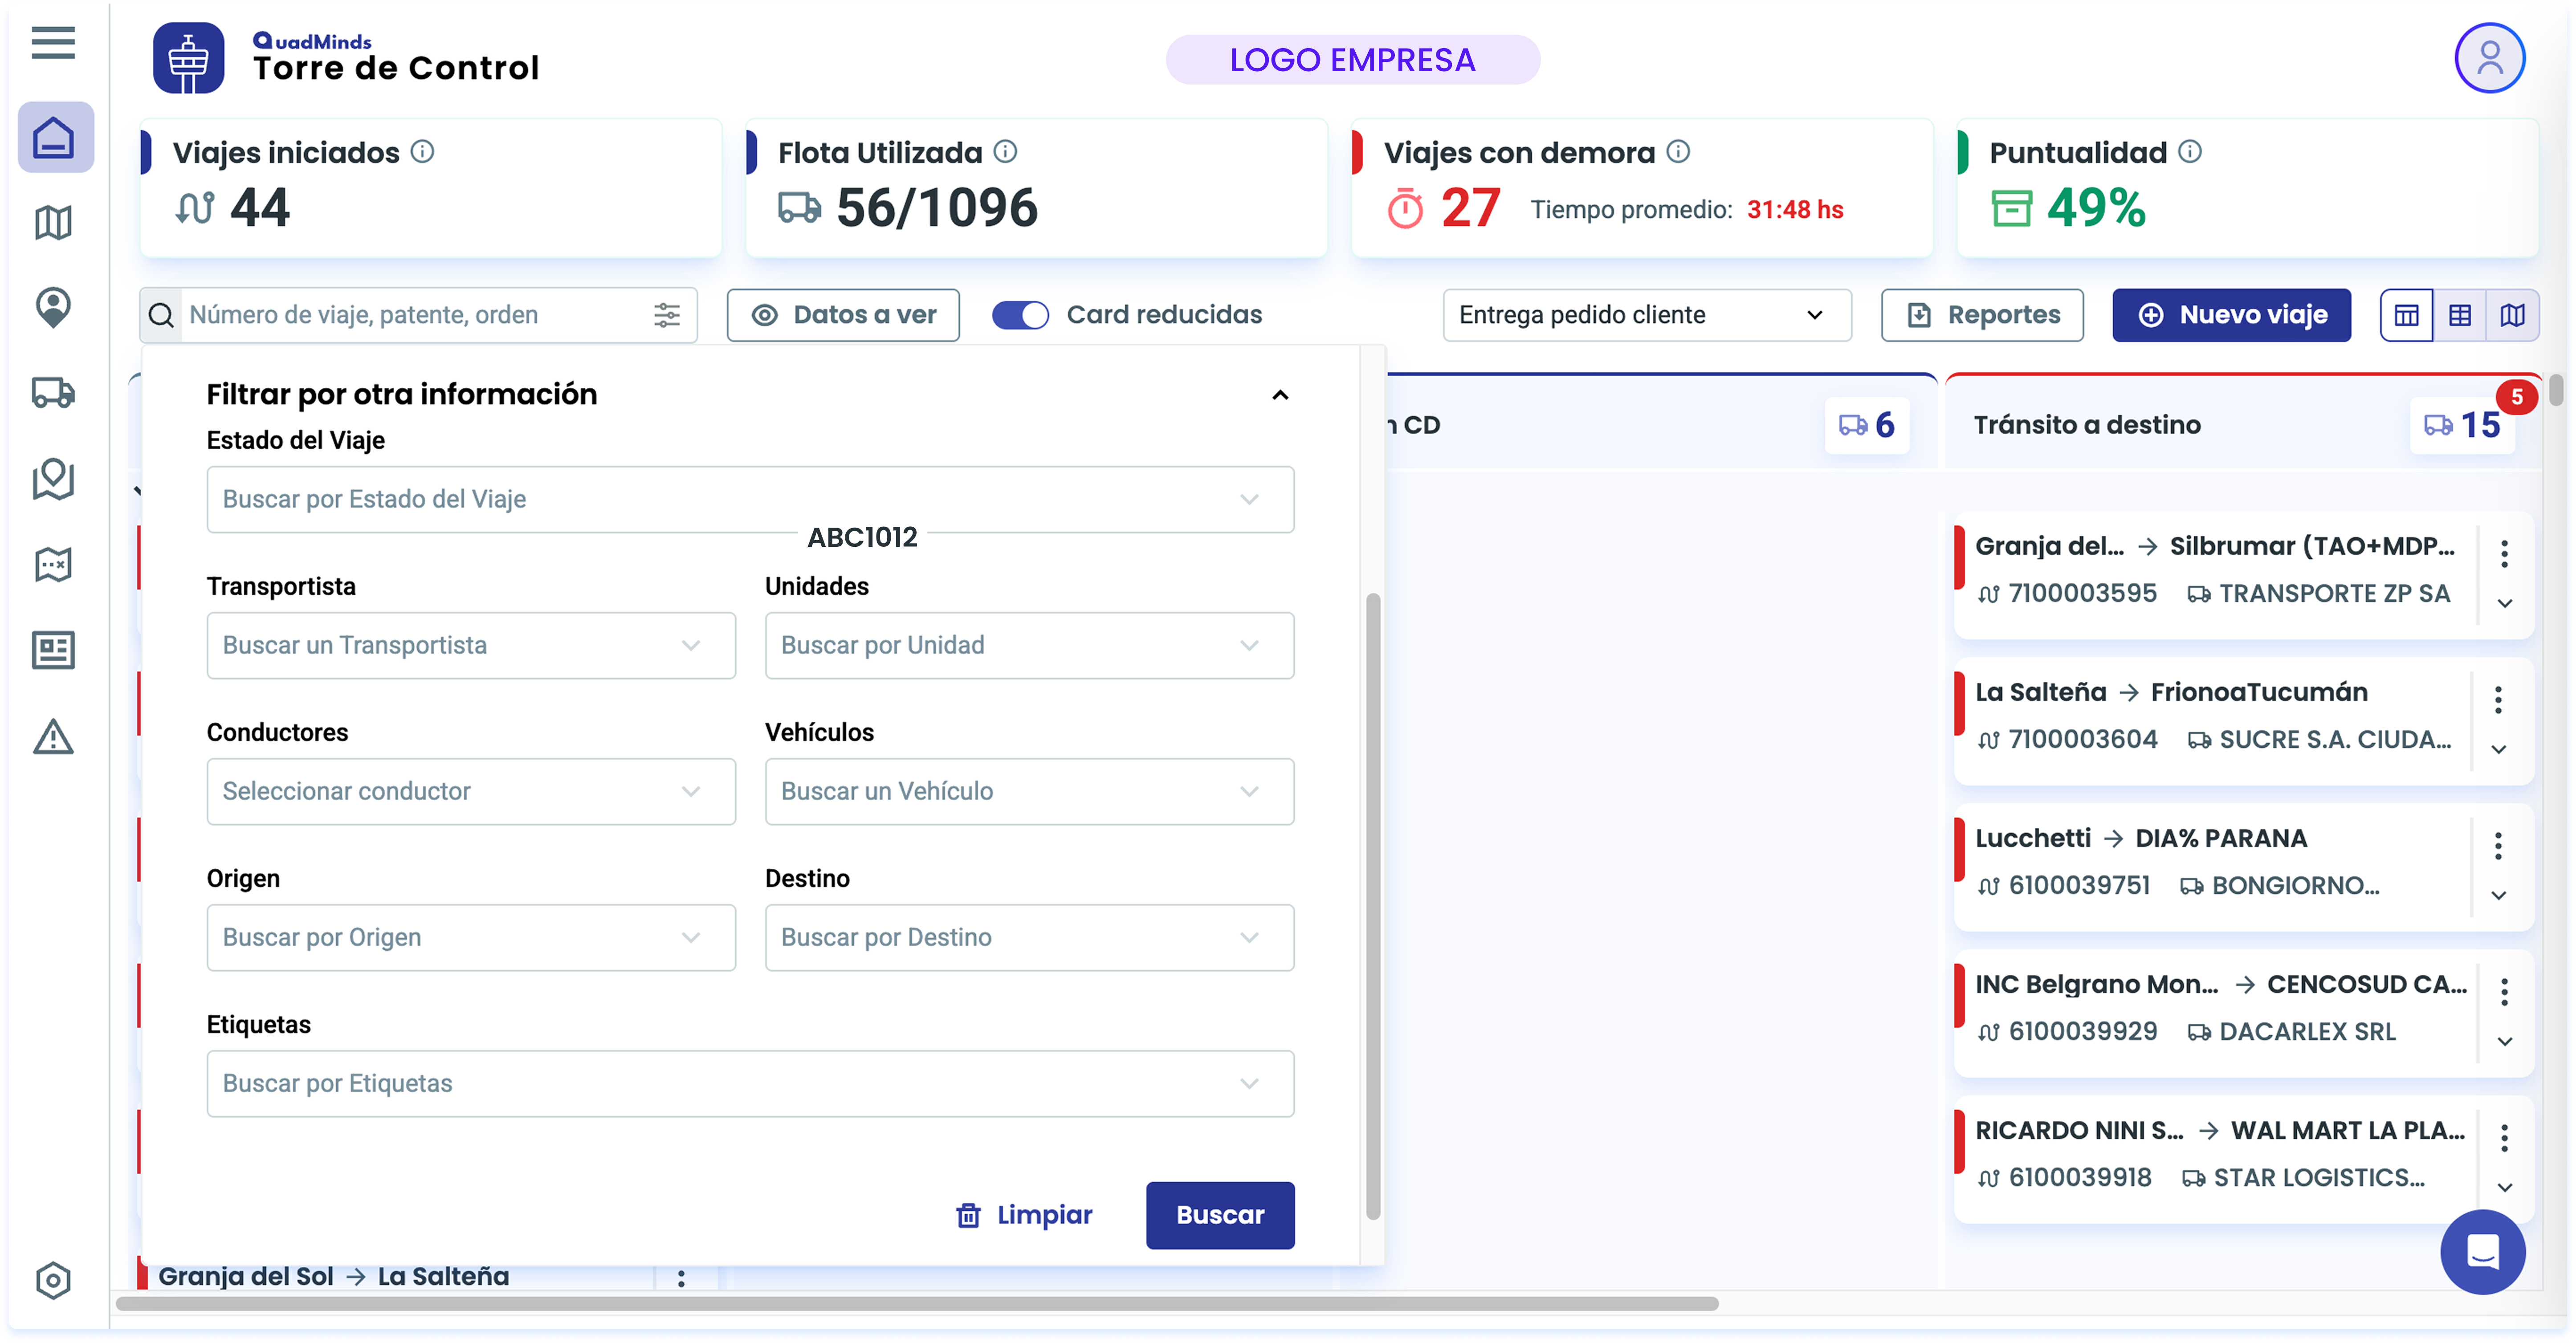Image resolution: width=2576 pixels, height=1343 pixels.
Task: Open settings hexagon icon in sidebar
Action: 54,1280
